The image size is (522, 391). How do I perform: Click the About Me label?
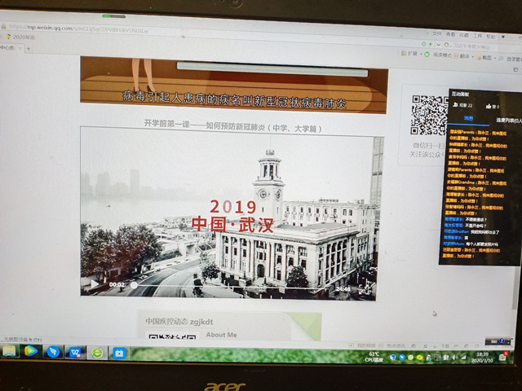click(x=221, y=335)
